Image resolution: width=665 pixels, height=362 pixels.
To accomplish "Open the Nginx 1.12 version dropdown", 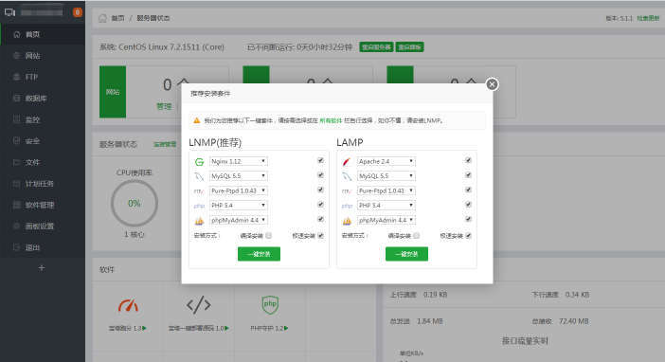I will (239, 161).
